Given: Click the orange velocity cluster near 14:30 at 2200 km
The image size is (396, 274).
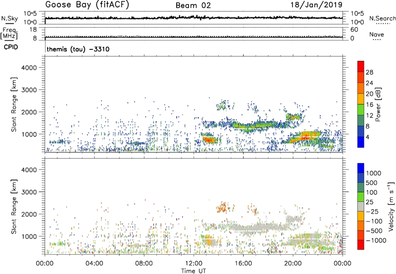Looking at the screenshot, I should [x=223, y=208].
